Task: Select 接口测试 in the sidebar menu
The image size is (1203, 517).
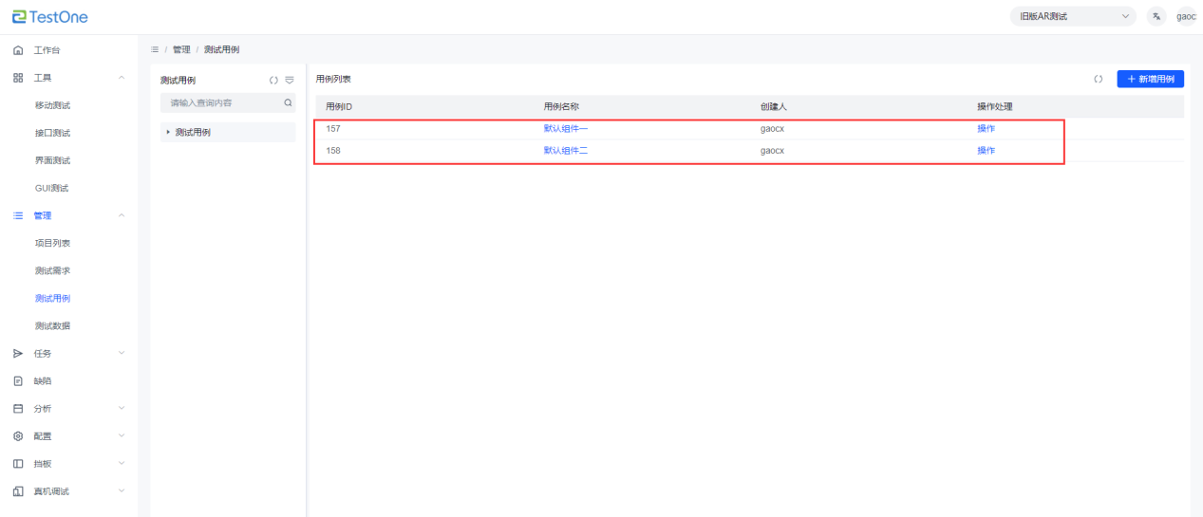Action: click(52, 134)
